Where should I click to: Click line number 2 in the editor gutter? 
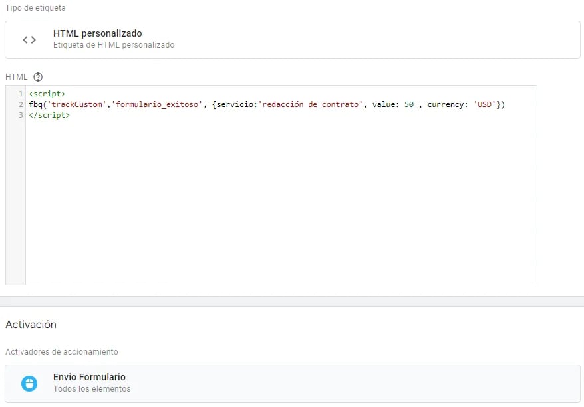click(21, 104)
